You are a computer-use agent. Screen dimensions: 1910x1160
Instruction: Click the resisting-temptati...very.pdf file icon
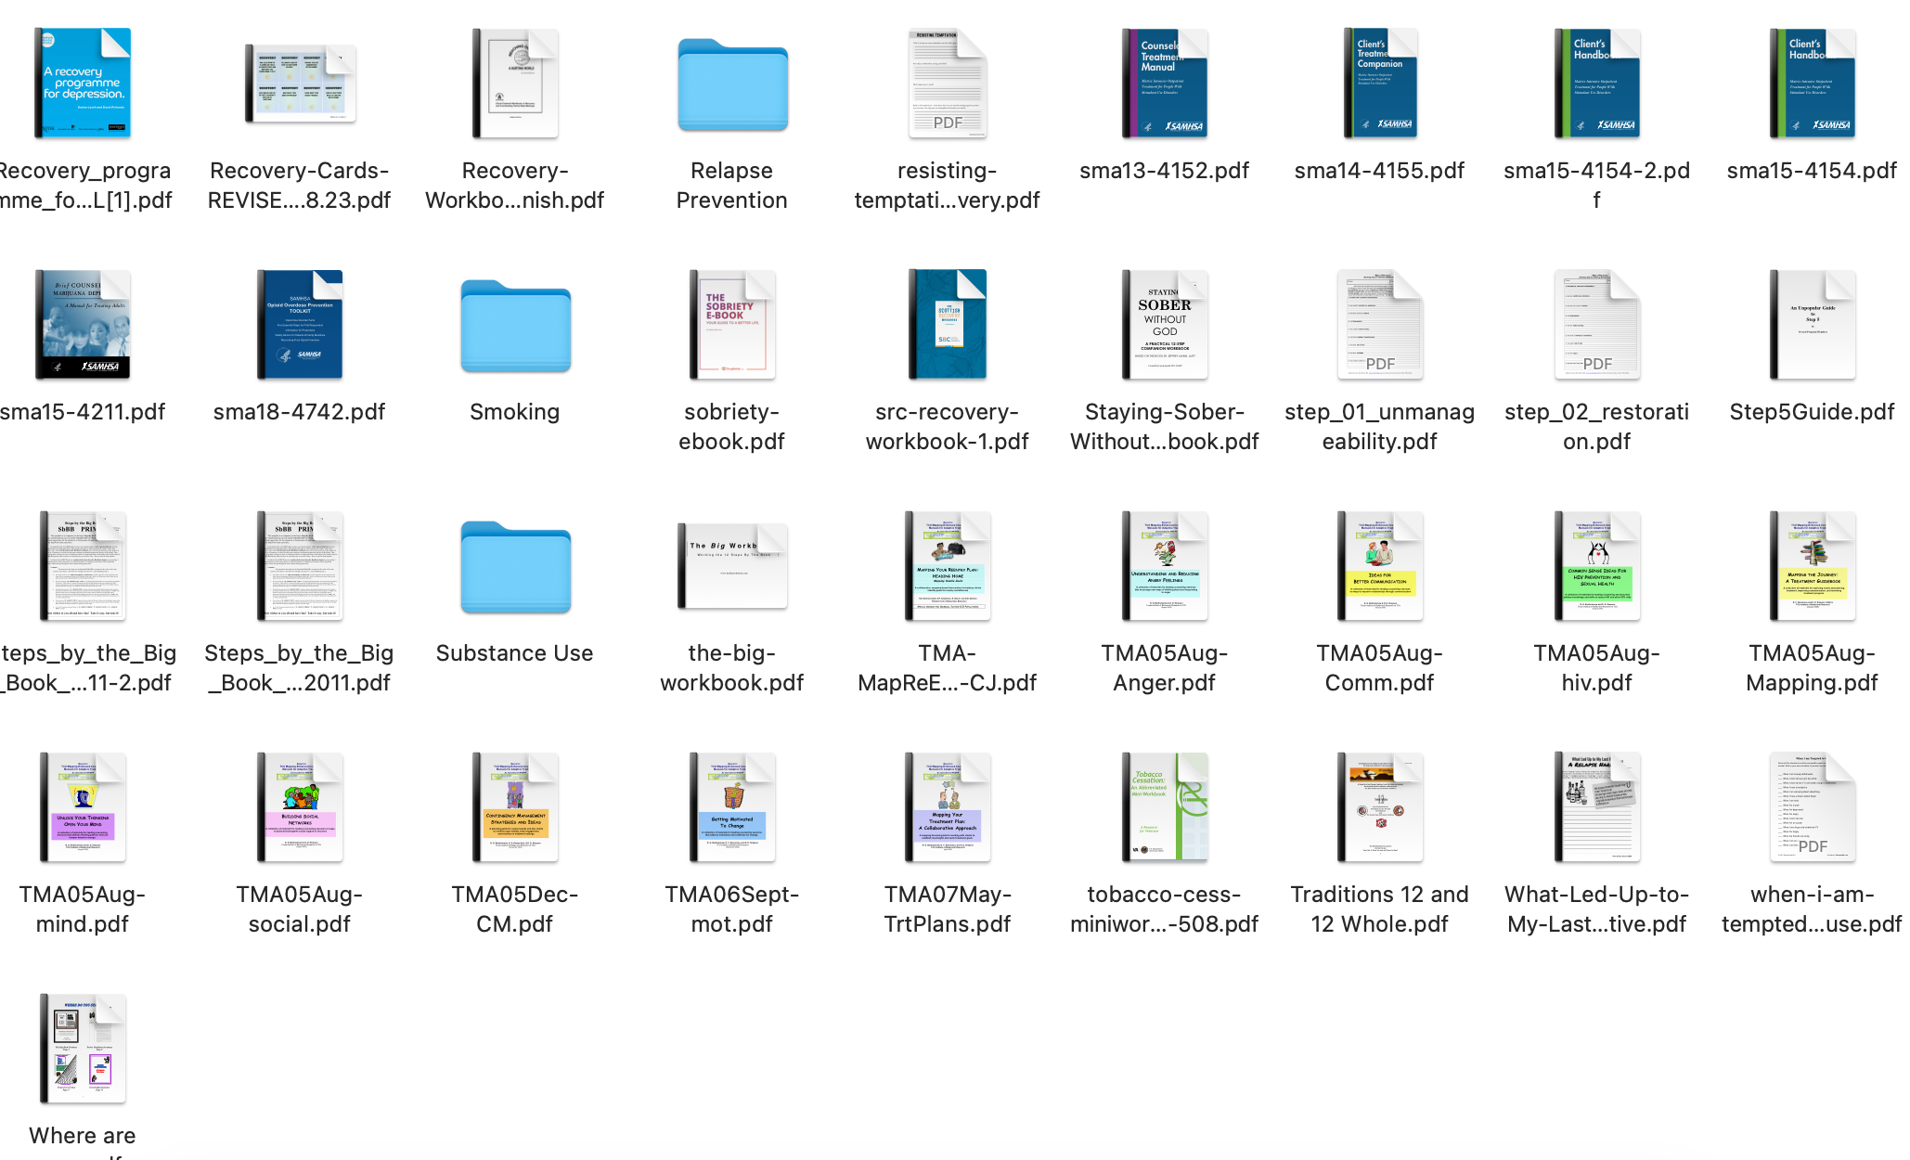947,84
